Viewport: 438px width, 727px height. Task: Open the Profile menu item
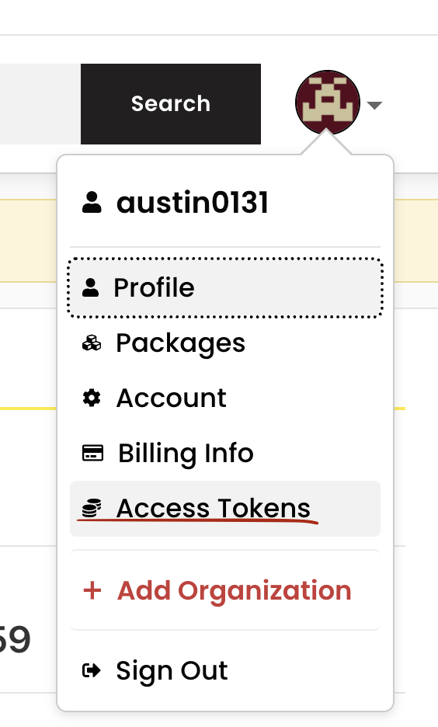(x=225, y=287)
